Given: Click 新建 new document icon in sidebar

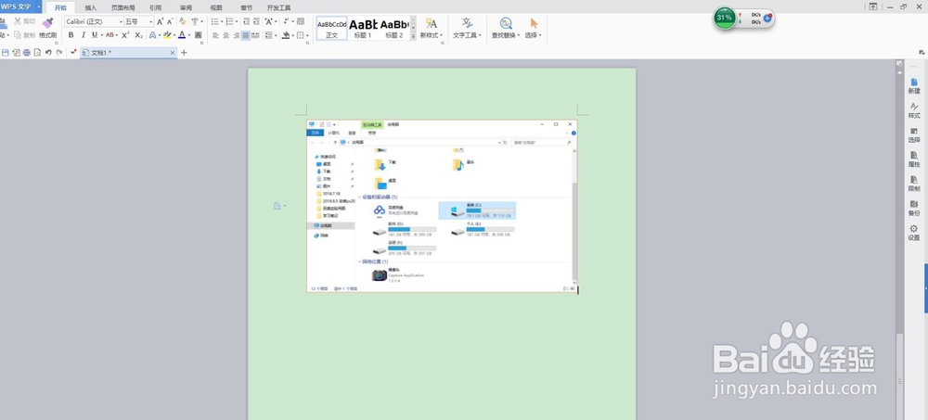Looking at the screenshot, I should tap(914, 86).
